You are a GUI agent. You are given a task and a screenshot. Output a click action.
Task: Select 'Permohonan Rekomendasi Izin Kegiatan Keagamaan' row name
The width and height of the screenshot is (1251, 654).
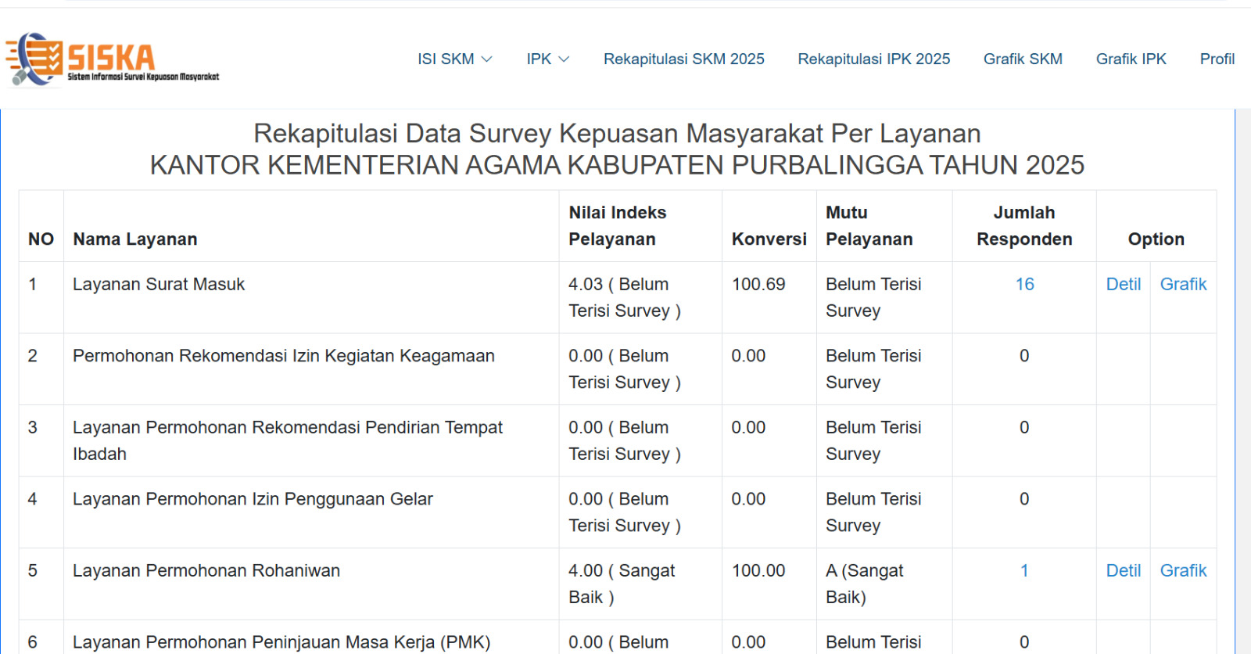(x=284, y=356)
